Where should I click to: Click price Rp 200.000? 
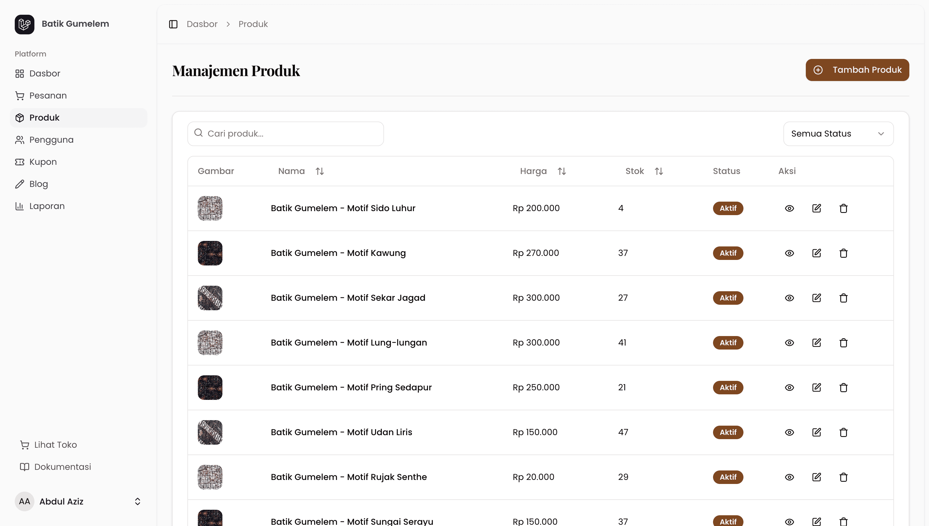click(x=536, y=208)
